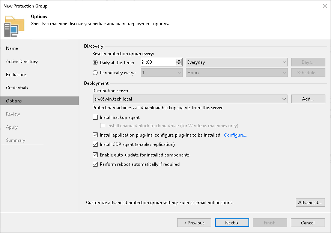The height and width of the screenshot is (233, 331).
Task: Select Daily at this time radio button
Action: [x=95, y=62]
